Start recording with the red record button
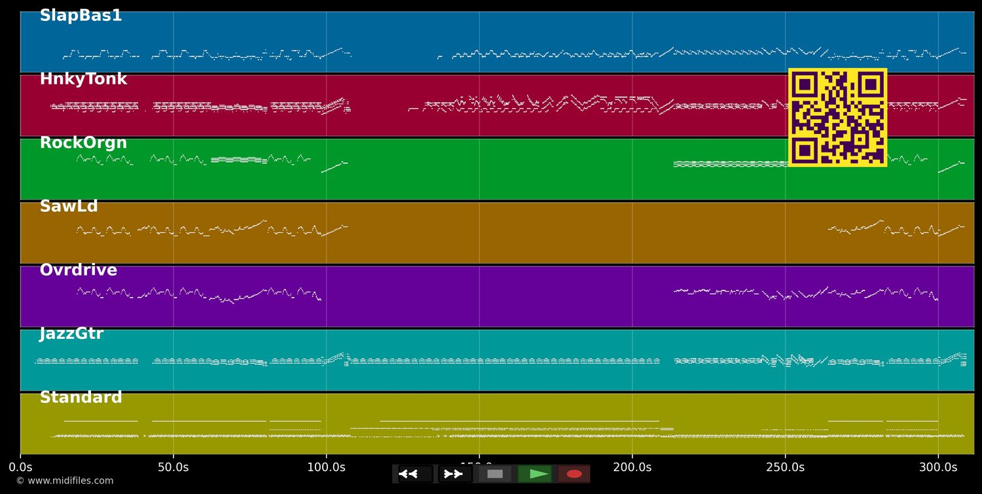 pos(574,474)
